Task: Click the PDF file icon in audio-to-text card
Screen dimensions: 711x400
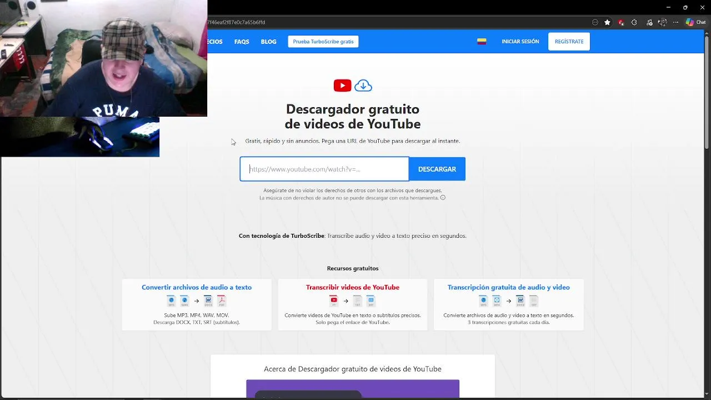Action: coord(222,301)
